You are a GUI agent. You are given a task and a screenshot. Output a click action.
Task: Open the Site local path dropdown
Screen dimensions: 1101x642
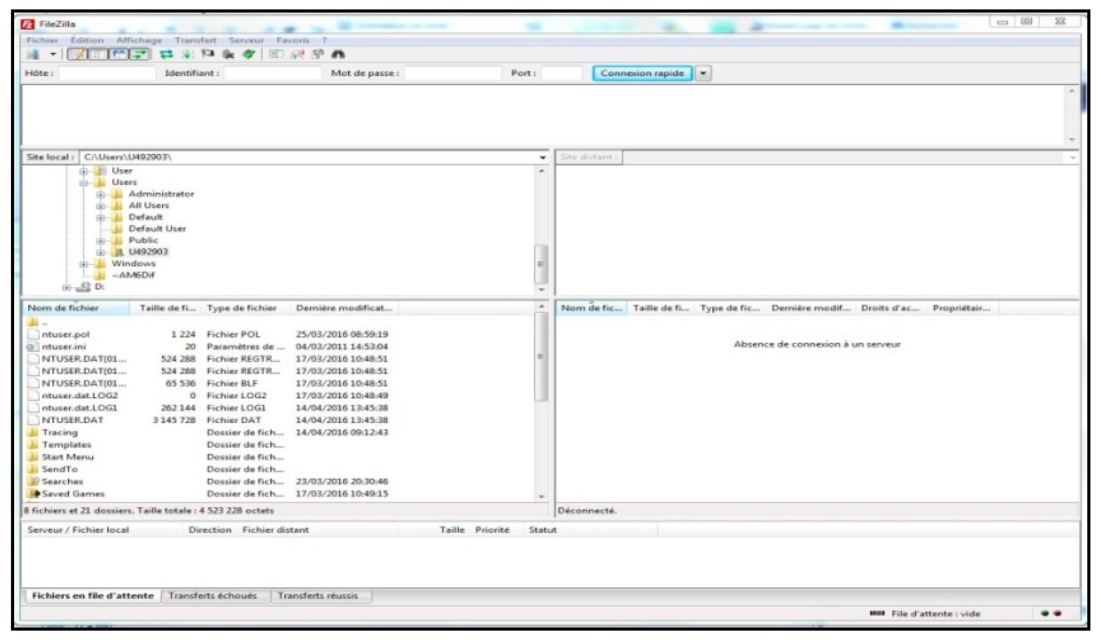tap(542, 157)
